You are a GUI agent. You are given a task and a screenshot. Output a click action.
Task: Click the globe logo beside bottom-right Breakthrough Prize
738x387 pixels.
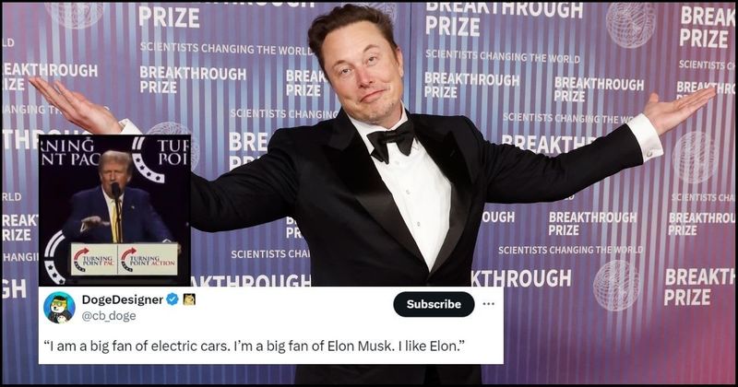coord(616,285)
